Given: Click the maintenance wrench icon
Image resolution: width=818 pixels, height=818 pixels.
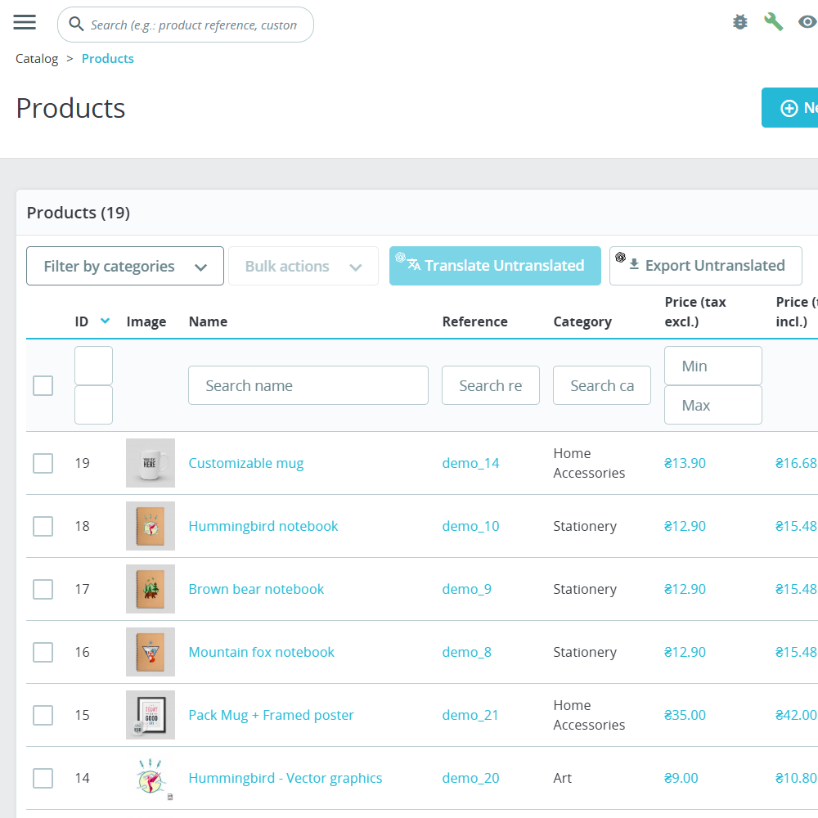Looking at the screenshot, I should [774, 22].
